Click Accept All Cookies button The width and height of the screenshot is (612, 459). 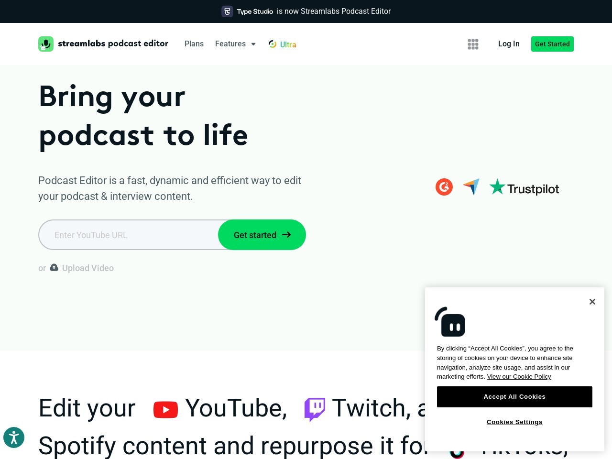pos(514,397)
